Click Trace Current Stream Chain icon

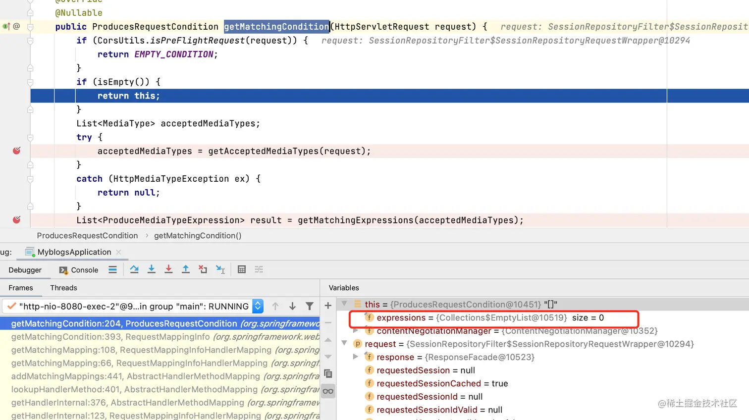pos(259,269)
